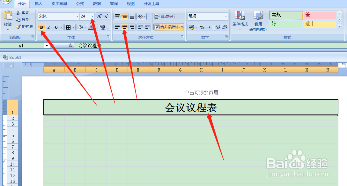Open Format as Table (套用表格格式)
This screenshot has height=186, width=347.
coord(258,21)
